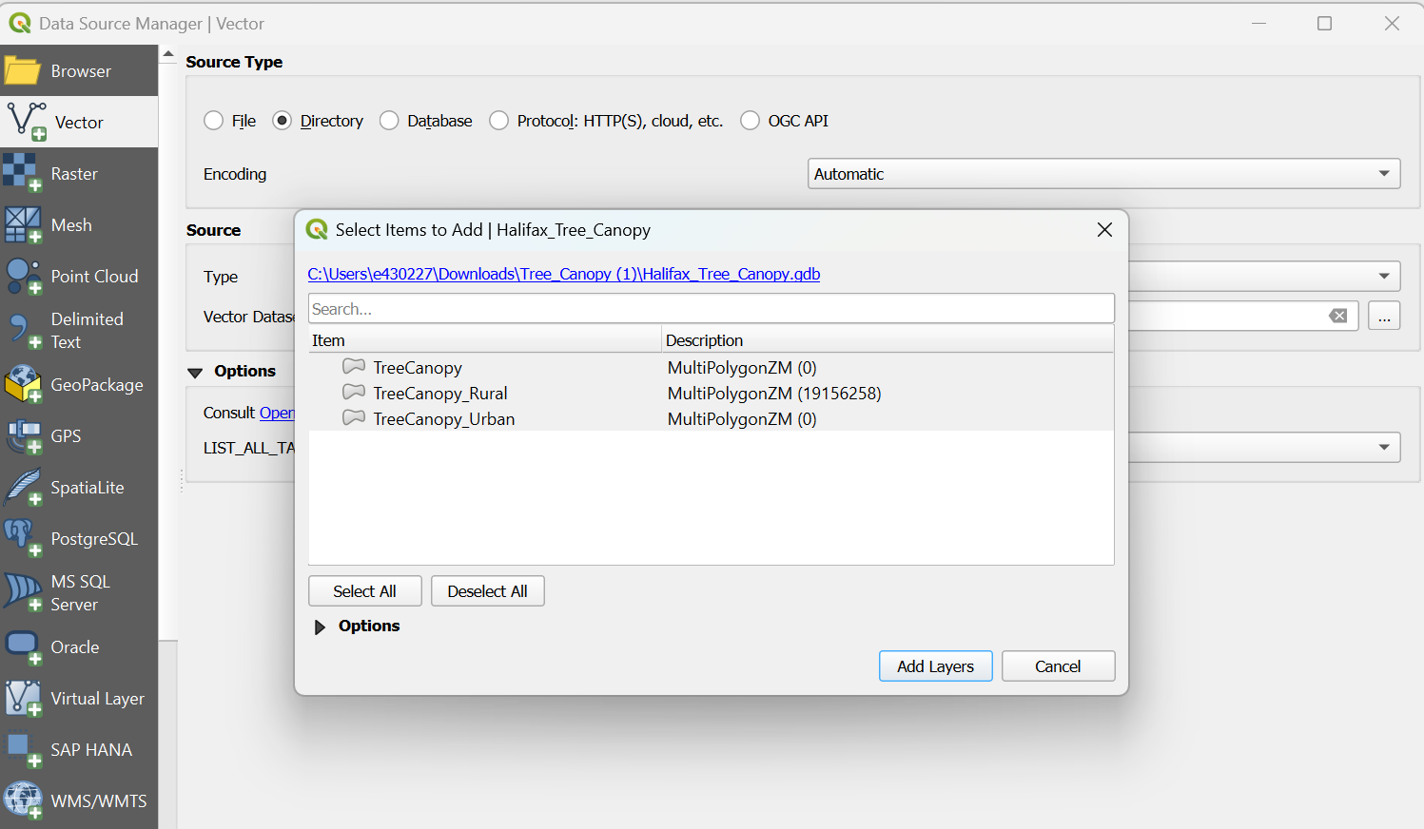Viewport: 1424px width, 829px height.
Task: Switch to the Browser tab
Action: pyautogui.click(x=79, y=71)
